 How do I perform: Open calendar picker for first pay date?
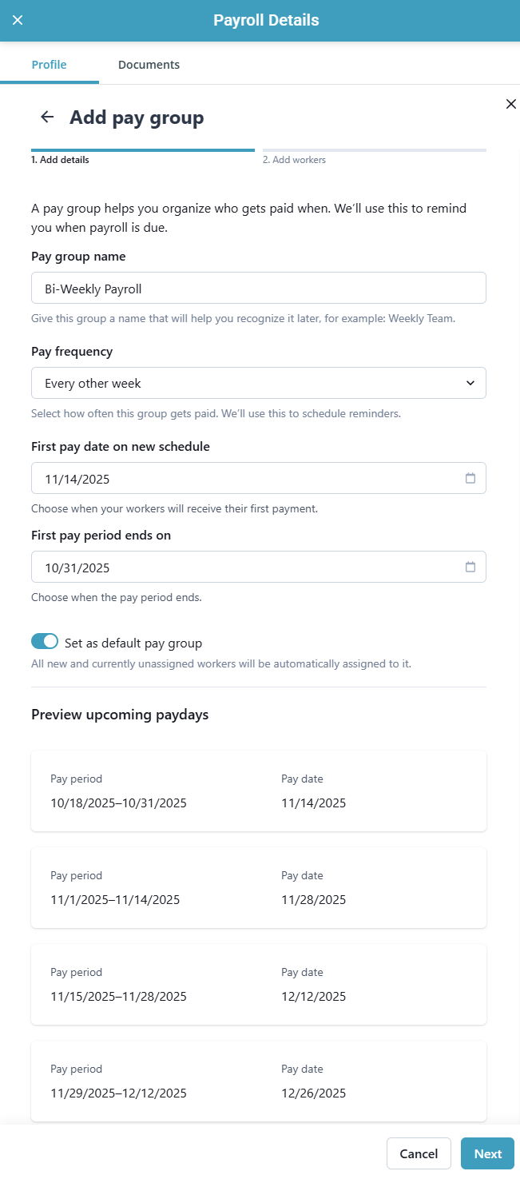click(470, 478)
